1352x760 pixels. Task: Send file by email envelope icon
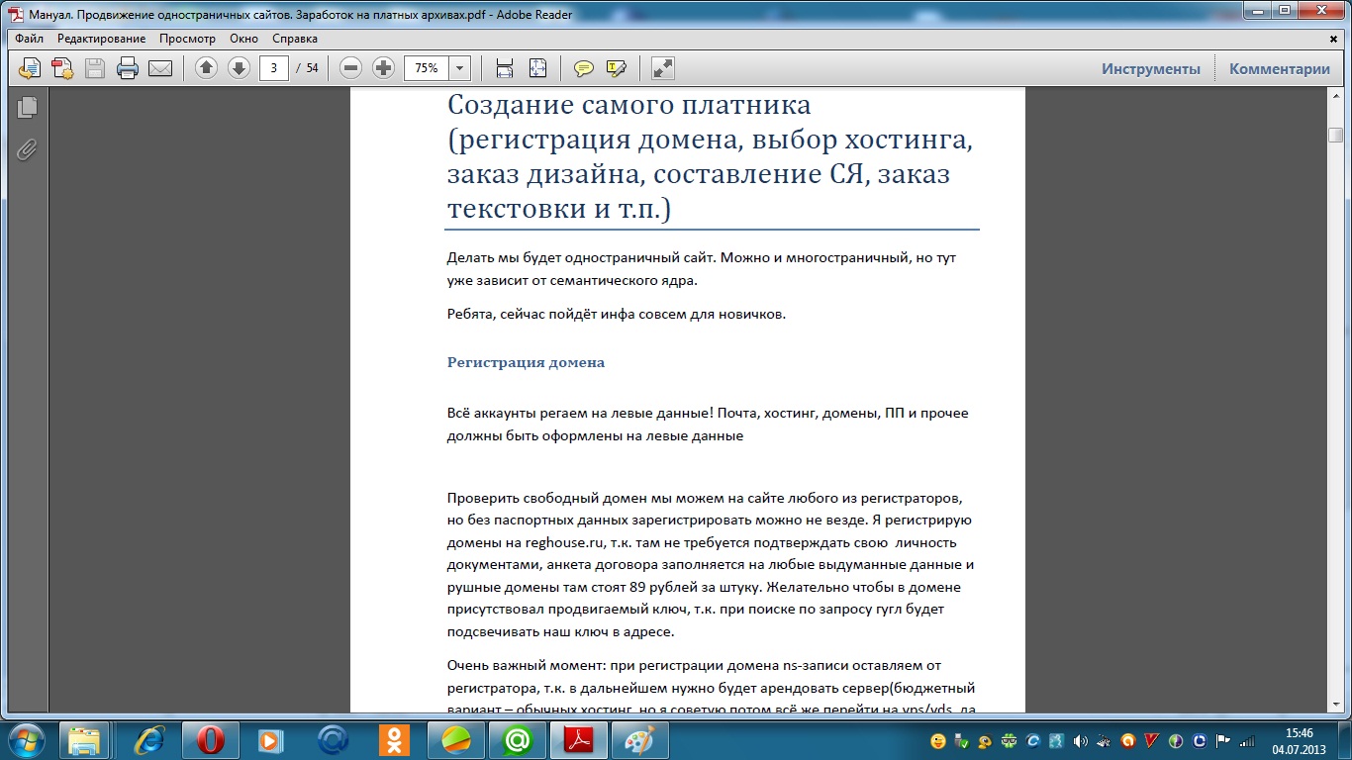(x=160, y=68)
